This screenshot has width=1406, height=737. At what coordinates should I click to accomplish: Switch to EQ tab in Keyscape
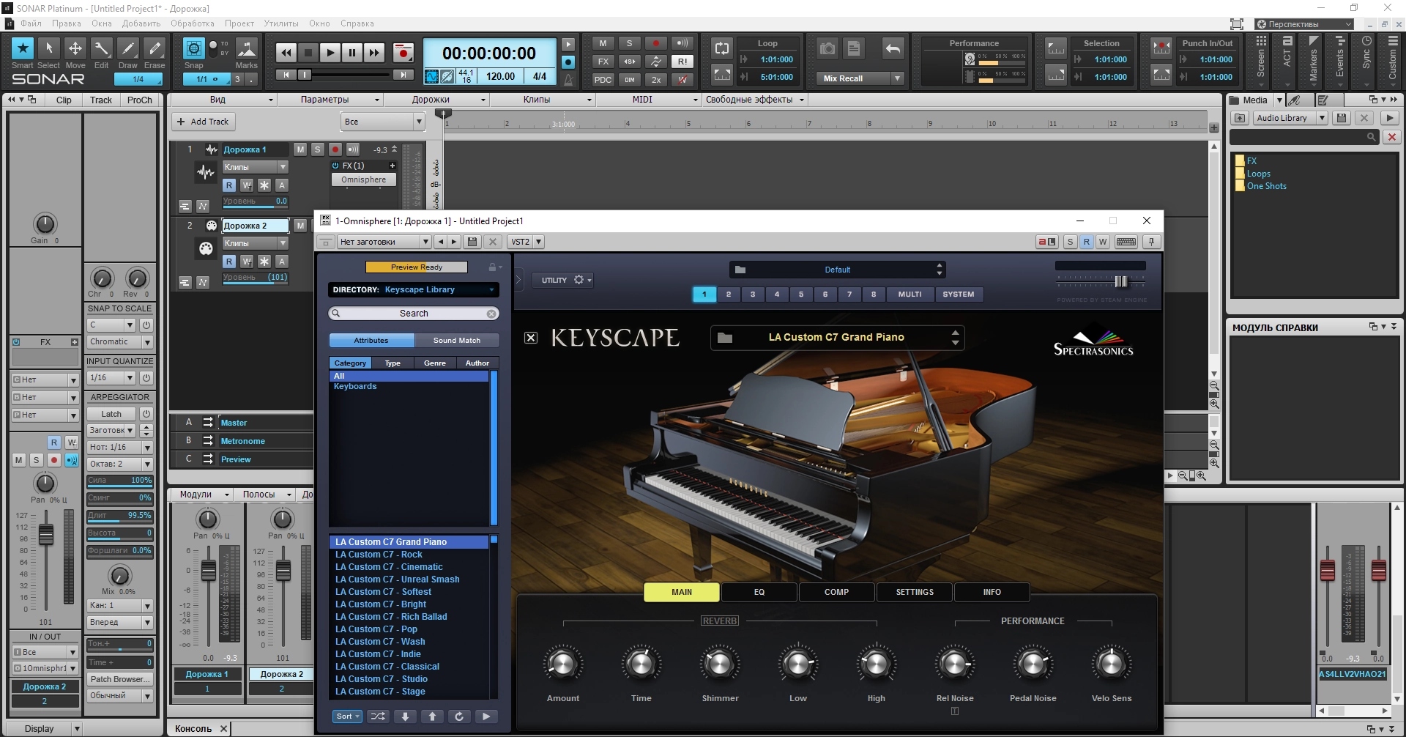tap(759, 592)
